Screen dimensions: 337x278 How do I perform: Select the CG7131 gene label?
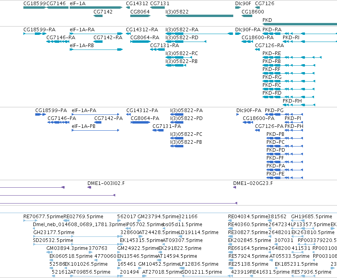(x=160, y=4)
